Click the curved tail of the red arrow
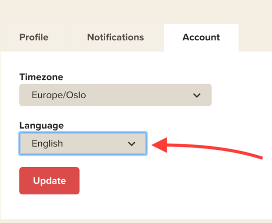This screenshot has width=272, height=223. click(x=215, y=150)
